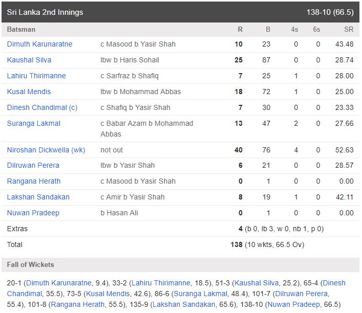The height and width of the screenshot is (313, 362).
Task: Open Suranga Lakmal link in Fall of Wickets
Action: pos(200,294)
